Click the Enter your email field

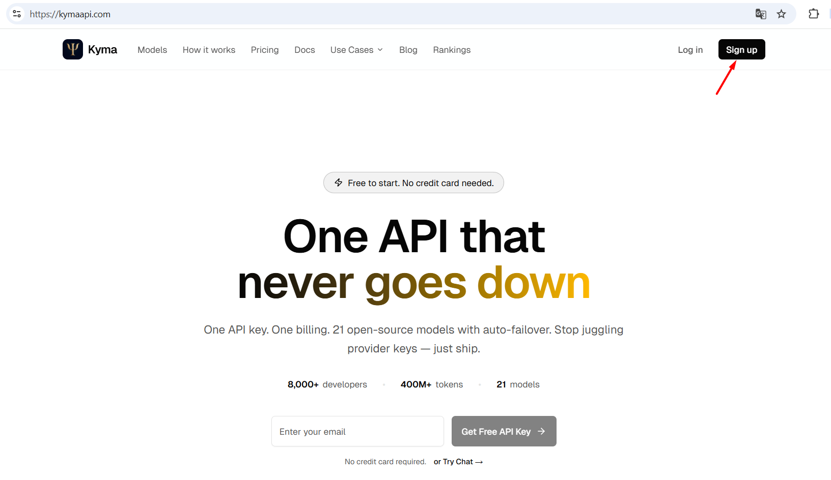(357, 431)
